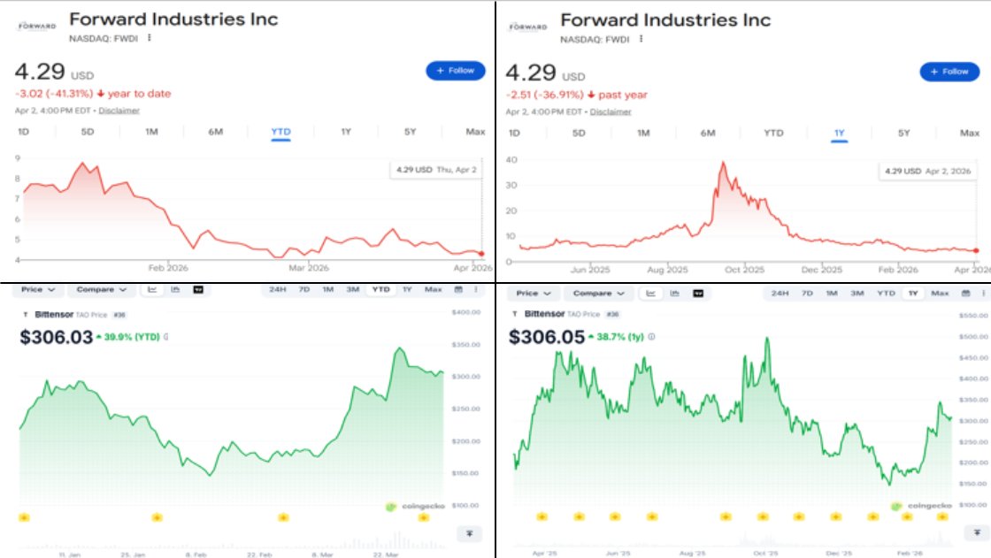Select 5Y tab on right stock chart

click(903, 133)
